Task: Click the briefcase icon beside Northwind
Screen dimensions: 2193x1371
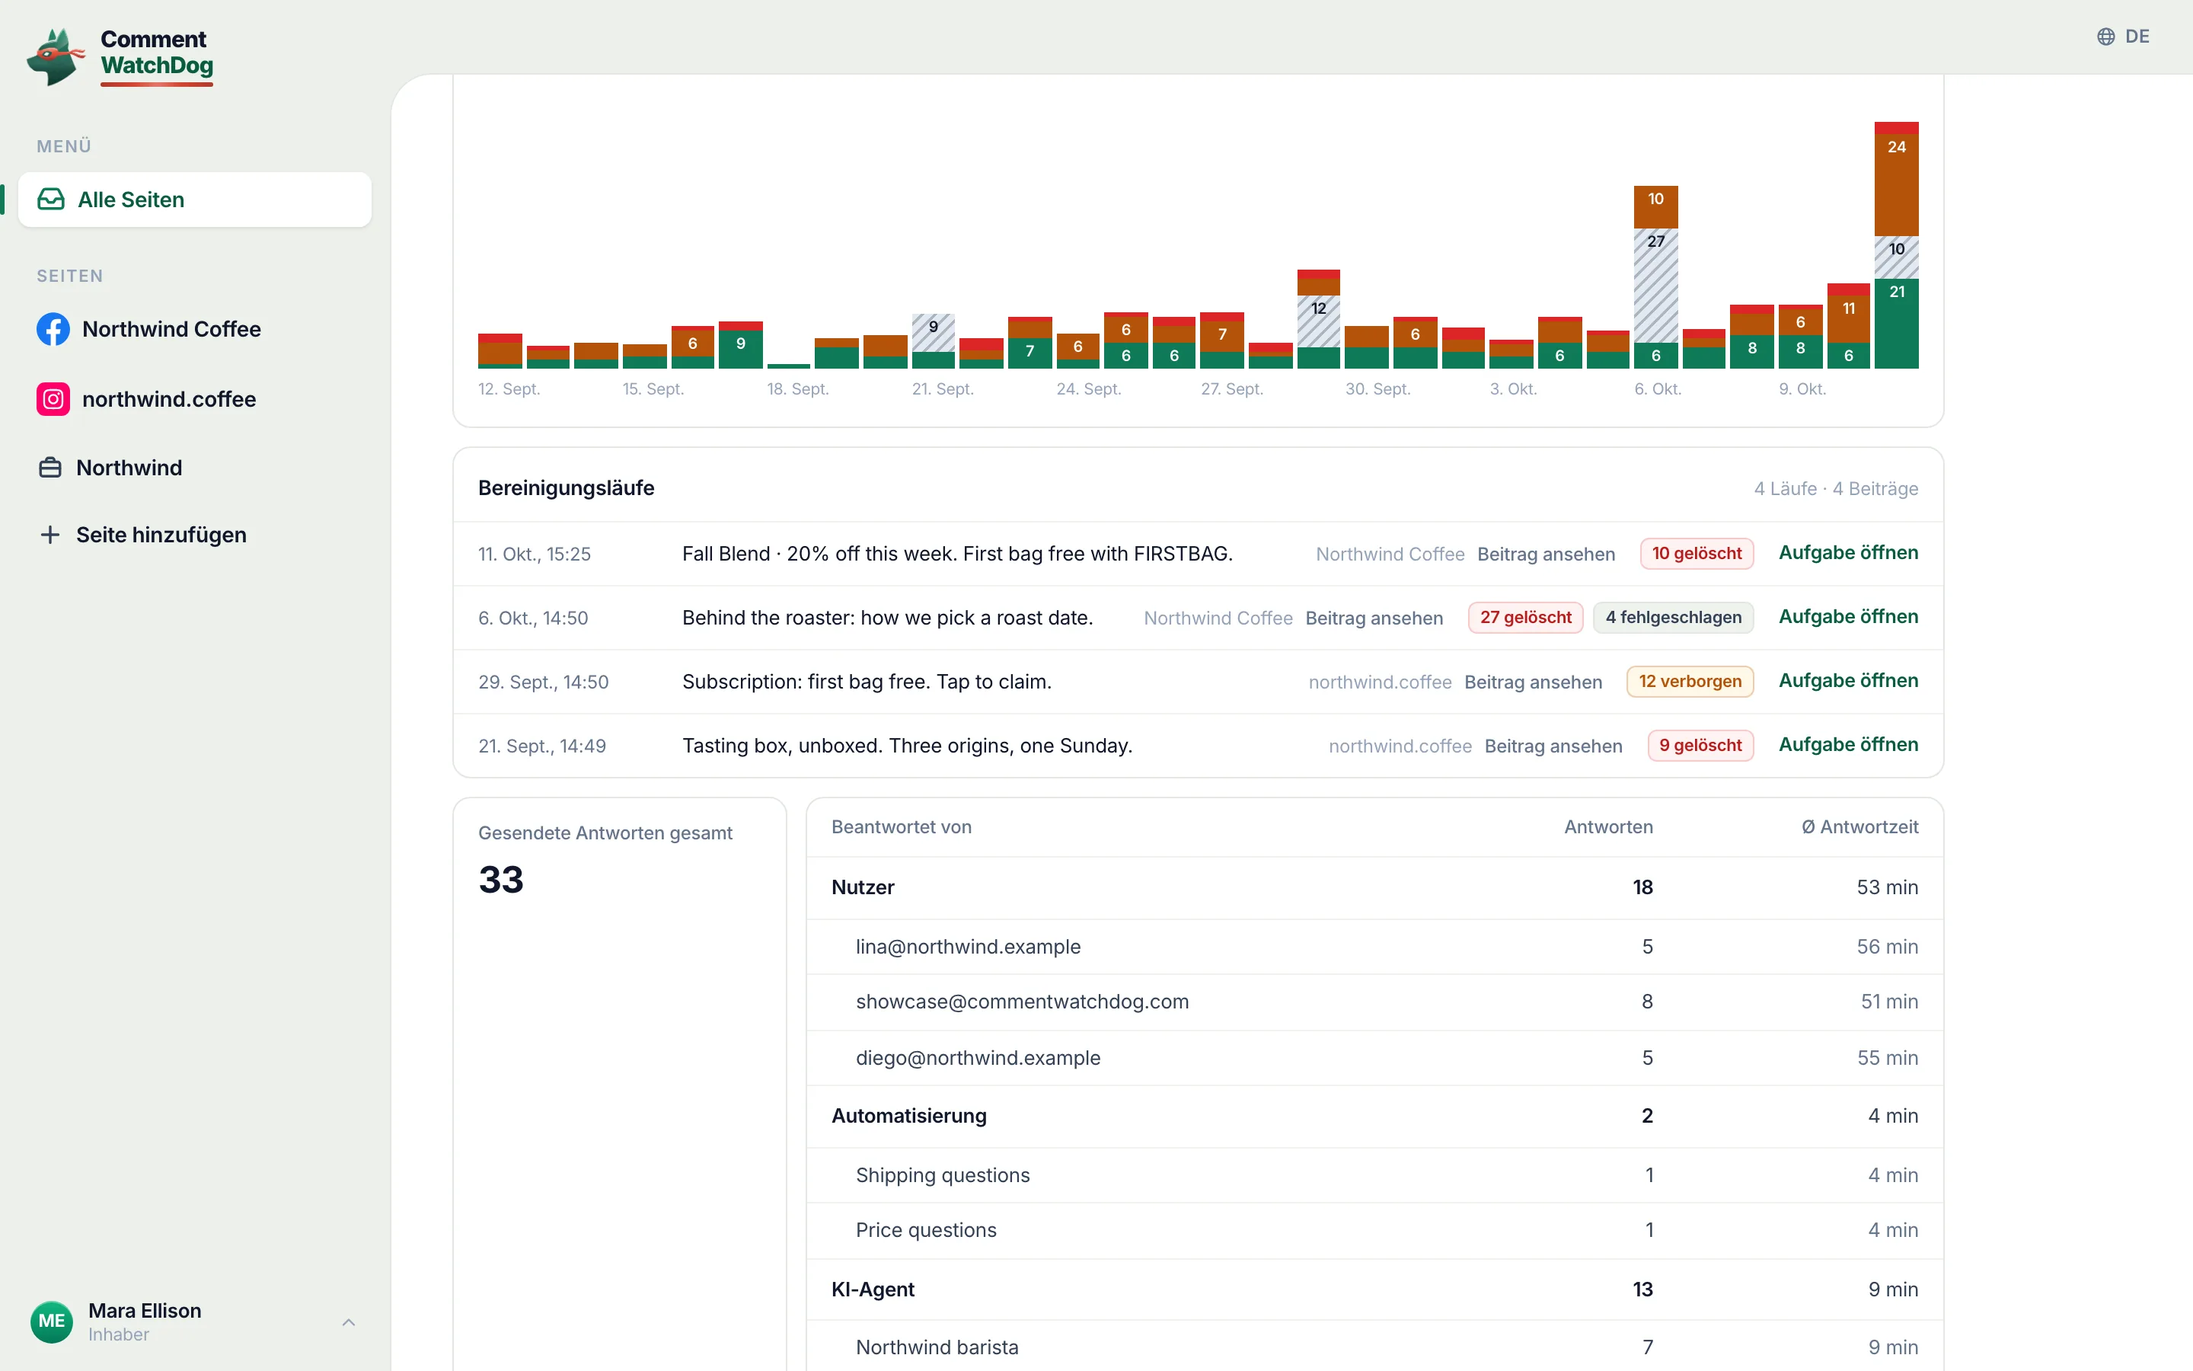Action: [51, 468]
